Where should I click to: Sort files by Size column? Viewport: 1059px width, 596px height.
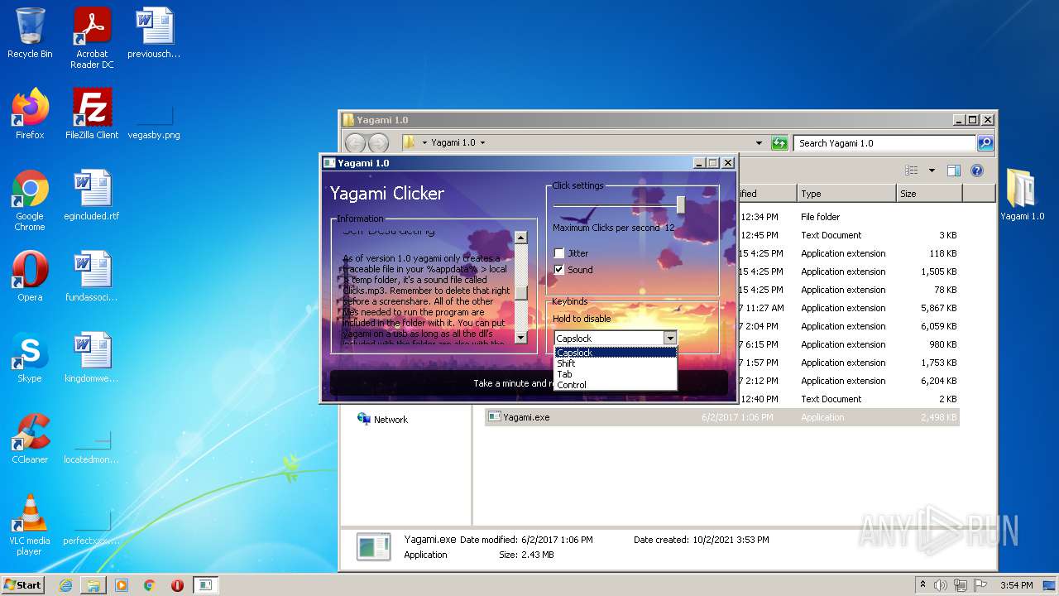pos(928,194)
